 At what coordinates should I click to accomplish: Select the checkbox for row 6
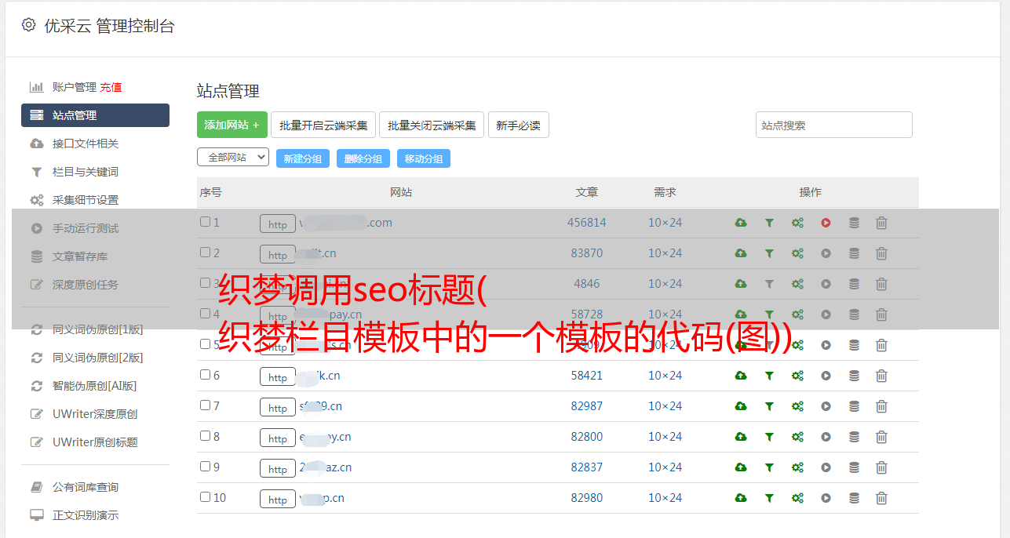click(205, 375)
